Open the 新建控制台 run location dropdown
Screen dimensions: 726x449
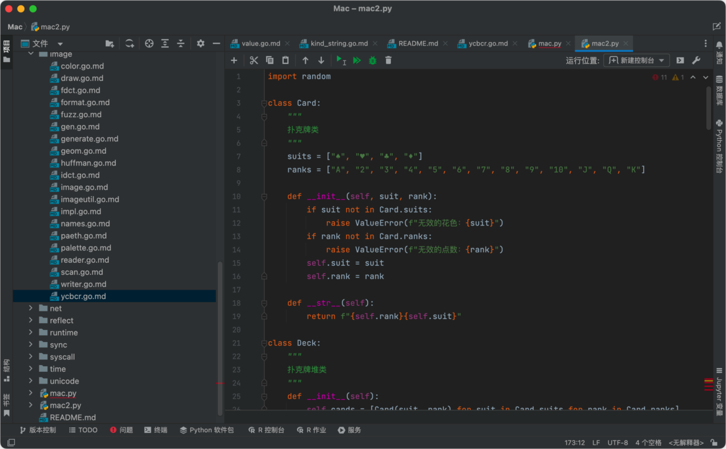[636, 60]
